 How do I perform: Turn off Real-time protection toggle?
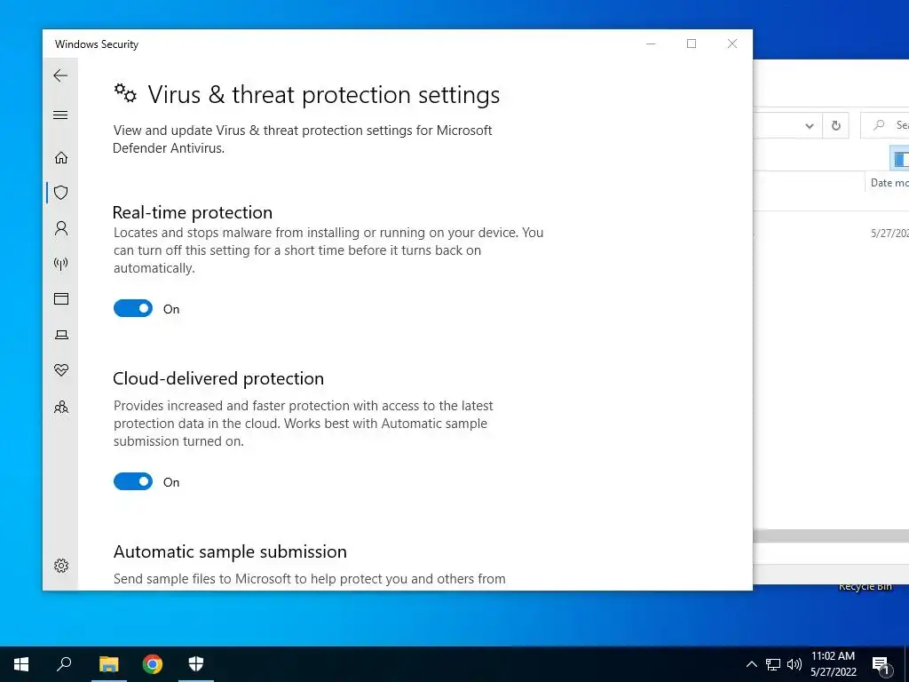pyautogui.click(x=133, y=308)
